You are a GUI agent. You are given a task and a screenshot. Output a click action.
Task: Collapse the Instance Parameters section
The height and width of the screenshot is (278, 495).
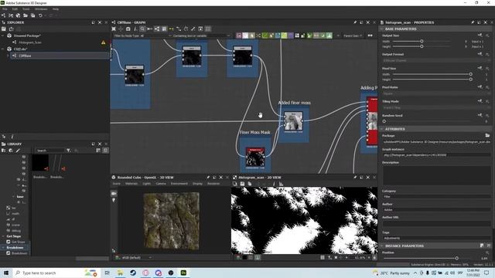point(381,246)
